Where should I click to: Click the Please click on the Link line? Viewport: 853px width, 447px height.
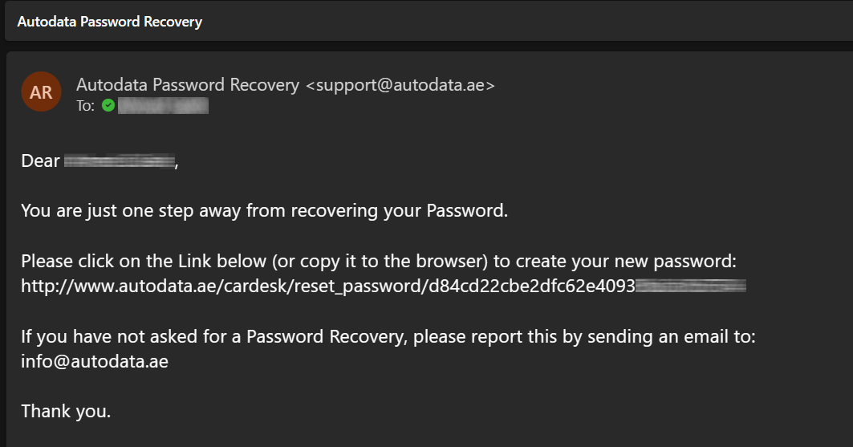[379, 262]
